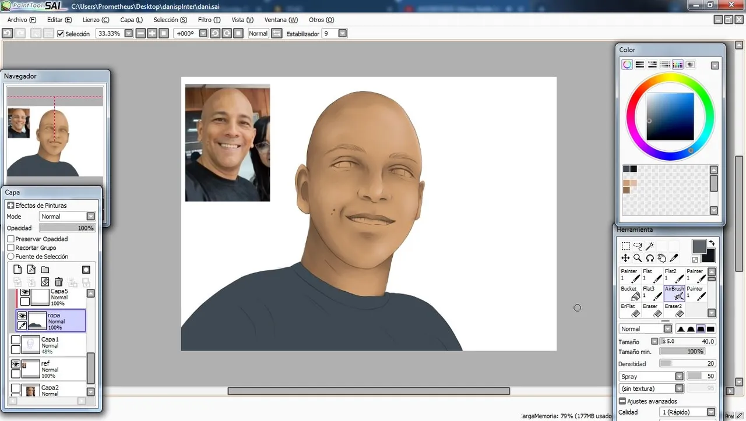Pick the Eyedropper tool
Image resolution: width=746 pixels, height=421 pixels.
coord(674,258)
